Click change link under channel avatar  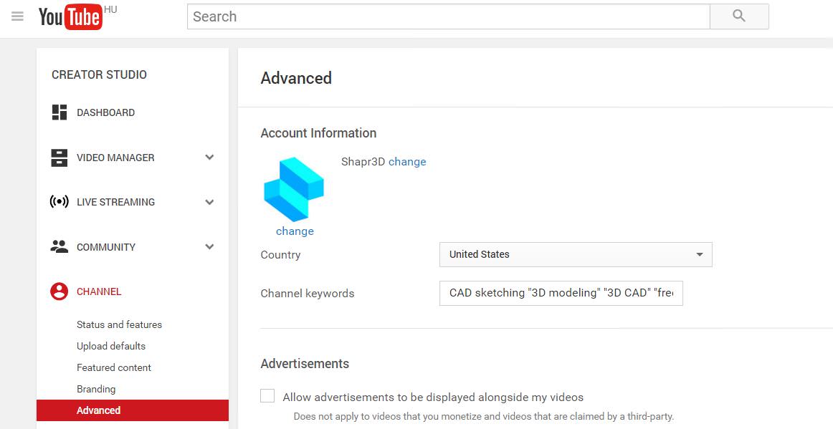coord(295,231)
